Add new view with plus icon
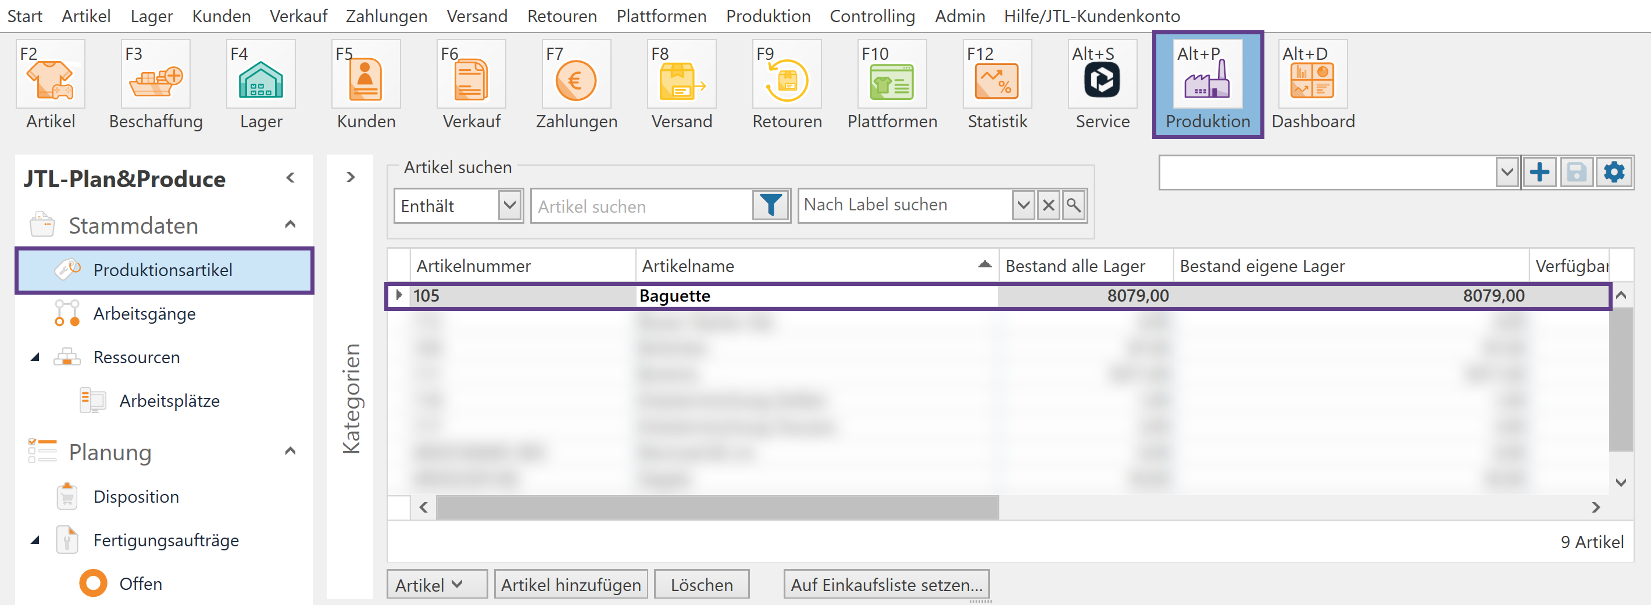The image size is (1651, 605). 1539,173
